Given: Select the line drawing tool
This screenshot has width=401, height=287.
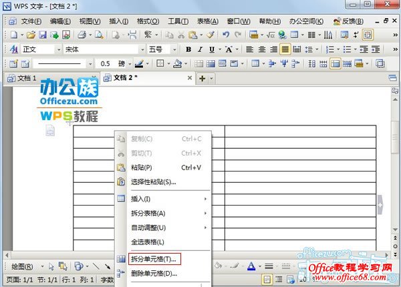Looking at the screenshot, I should tap(96, 266).
